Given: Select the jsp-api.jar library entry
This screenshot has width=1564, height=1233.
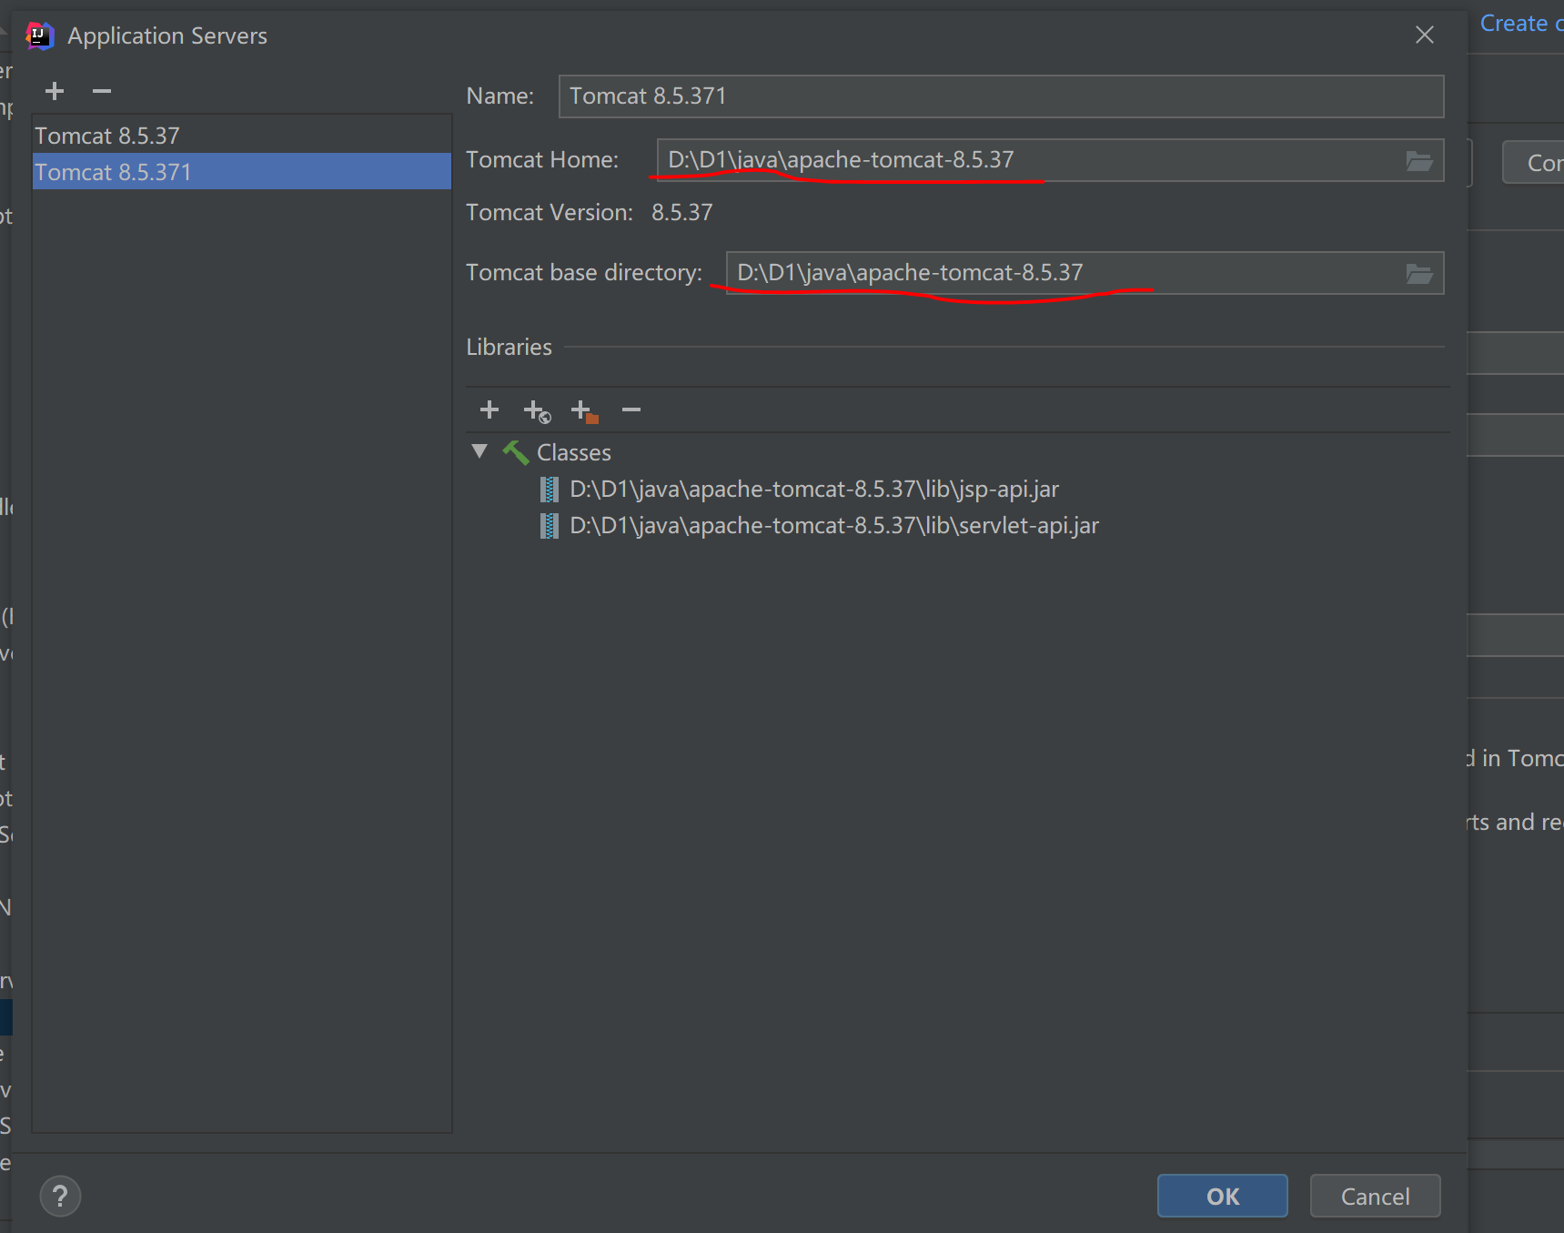Looking at the screenshot, I should [813, 490].
